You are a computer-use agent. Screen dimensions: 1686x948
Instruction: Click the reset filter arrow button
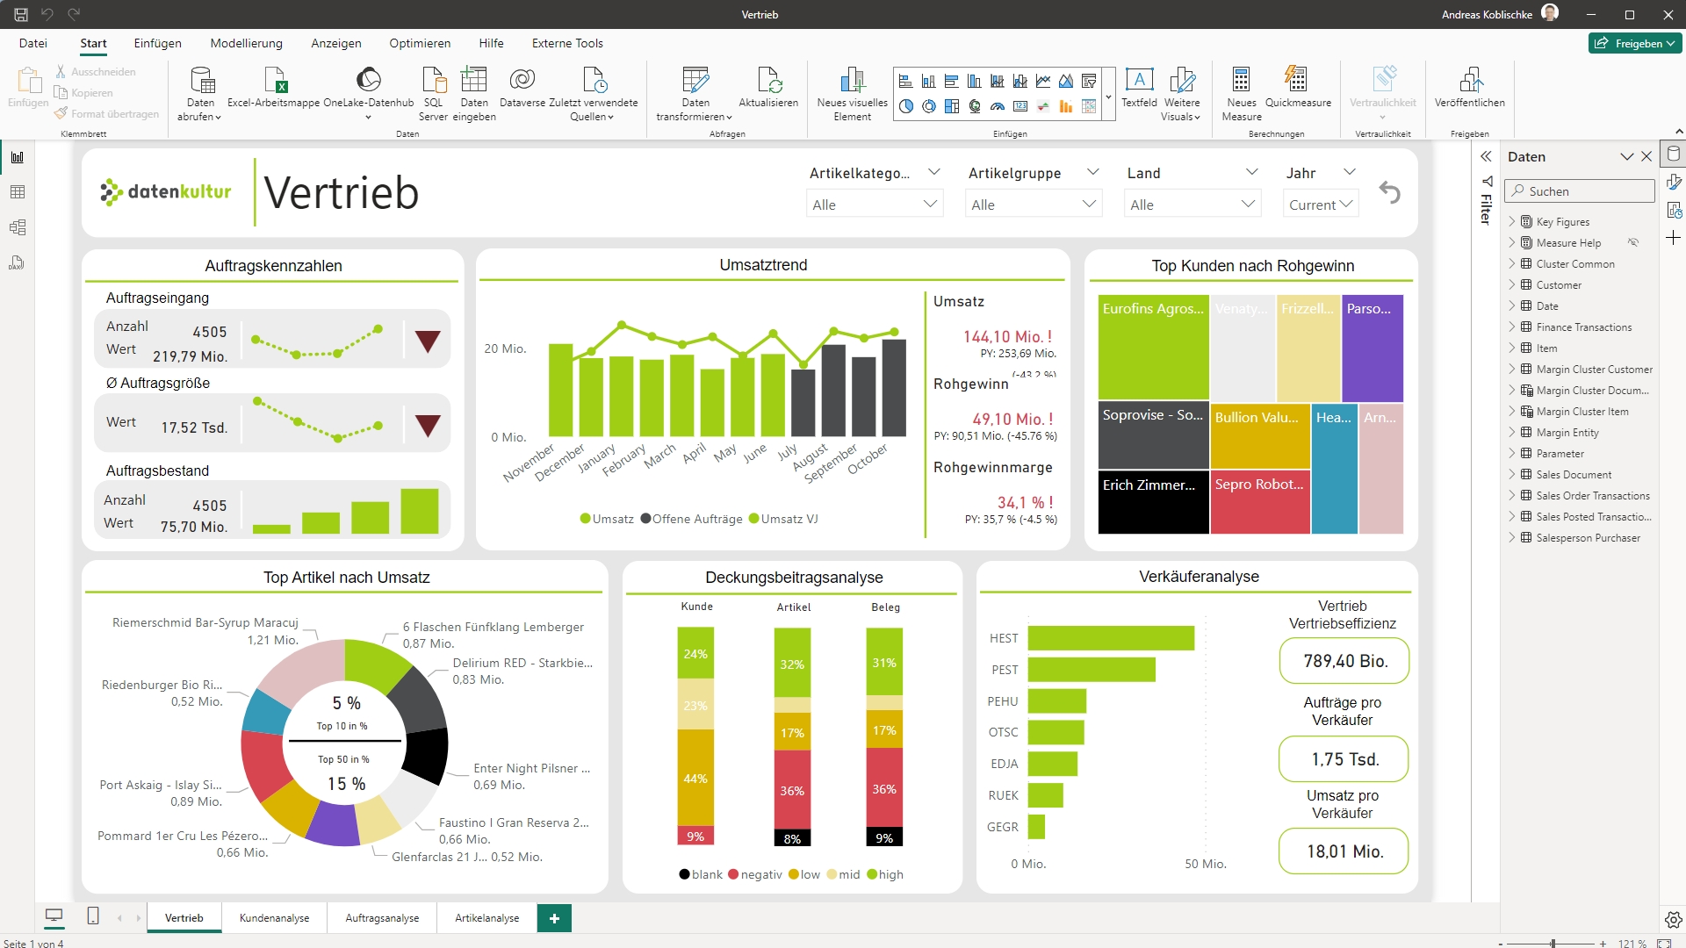click(x=1389, y=191)
